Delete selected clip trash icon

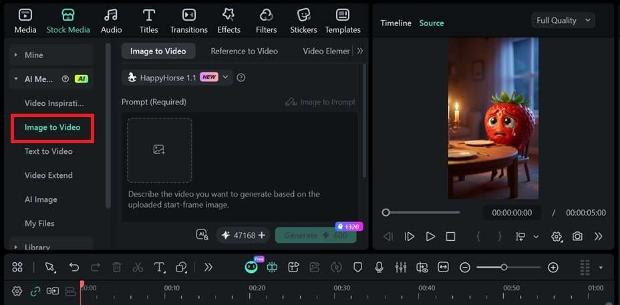click(117, 268)
